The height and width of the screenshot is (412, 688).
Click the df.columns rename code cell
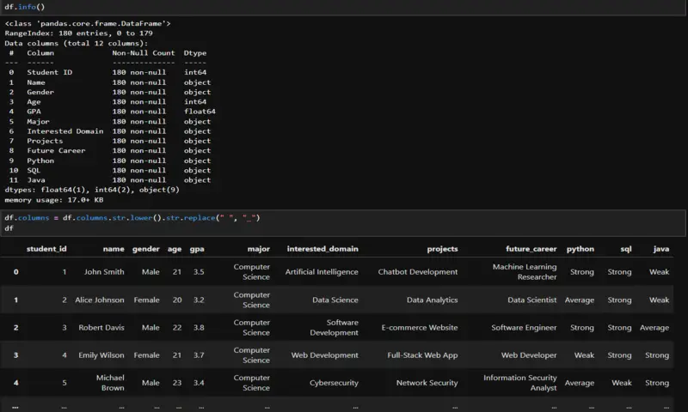tap(344, 223)
